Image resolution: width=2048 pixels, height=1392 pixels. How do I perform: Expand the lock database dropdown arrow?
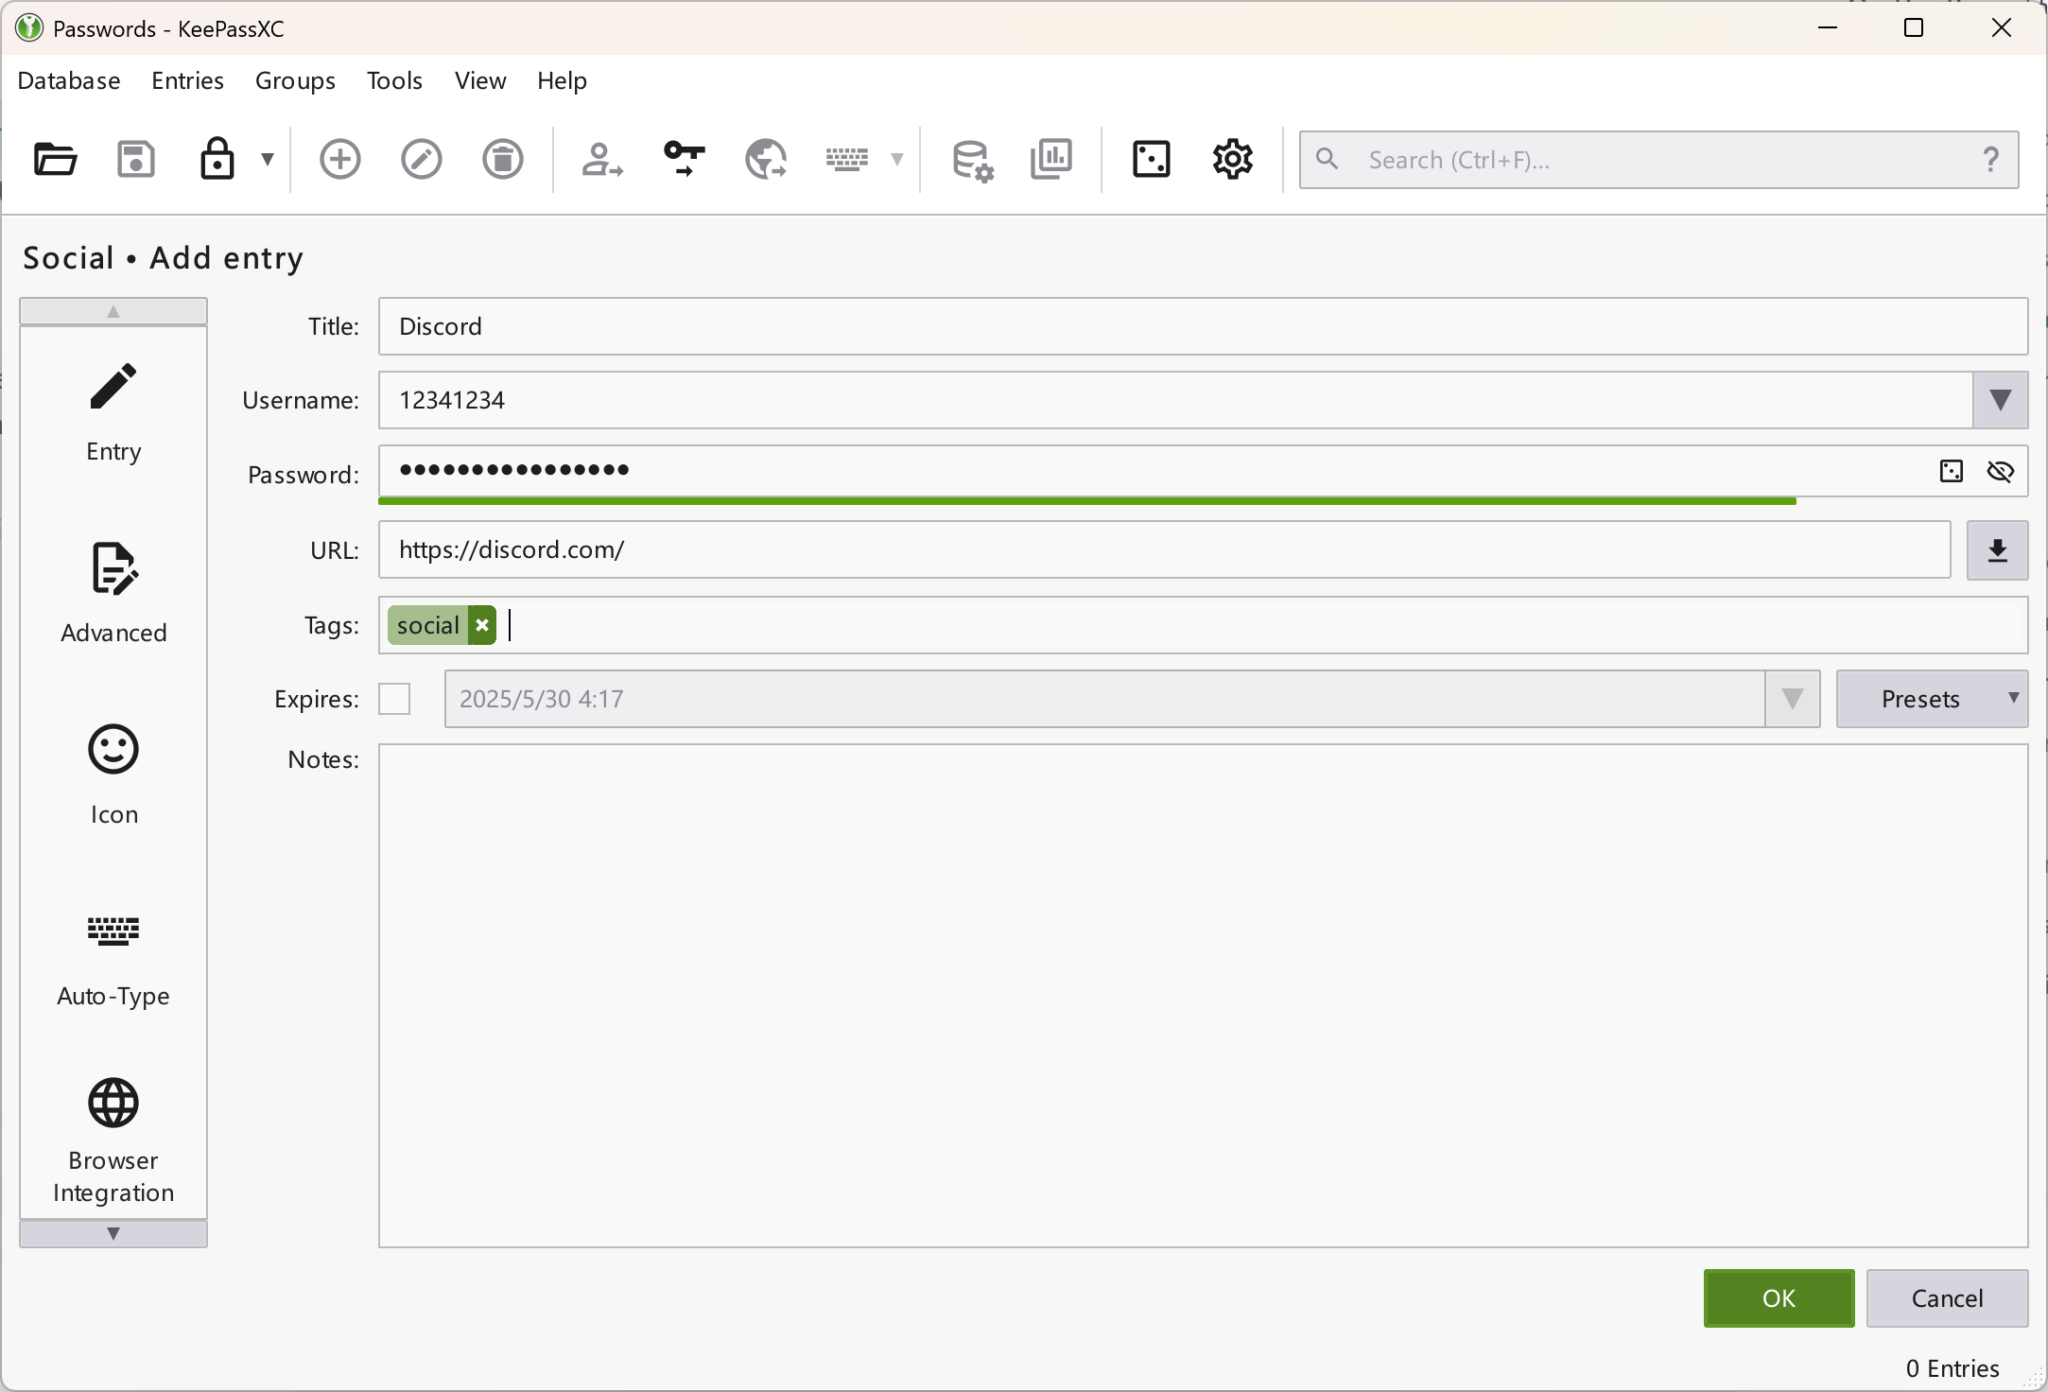coord(268,159)
